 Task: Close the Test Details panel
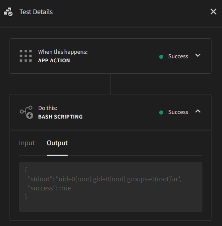(213, 12)
